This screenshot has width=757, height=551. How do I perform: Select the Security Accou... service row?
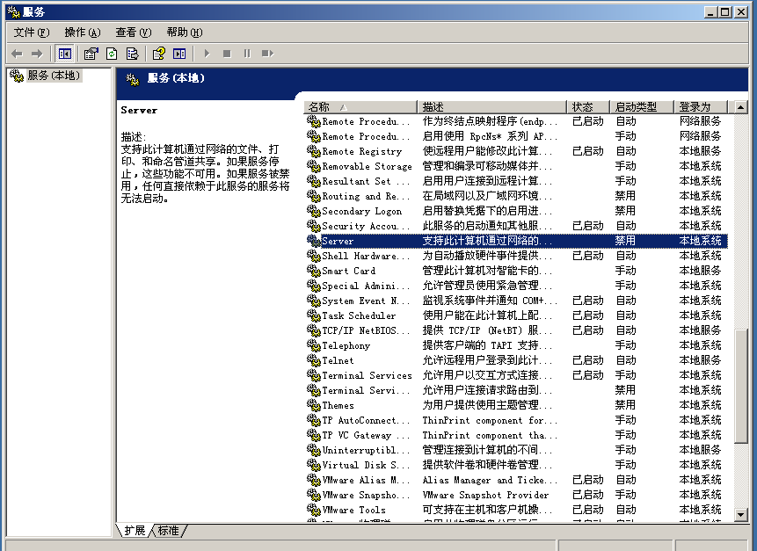coord(516,226)
